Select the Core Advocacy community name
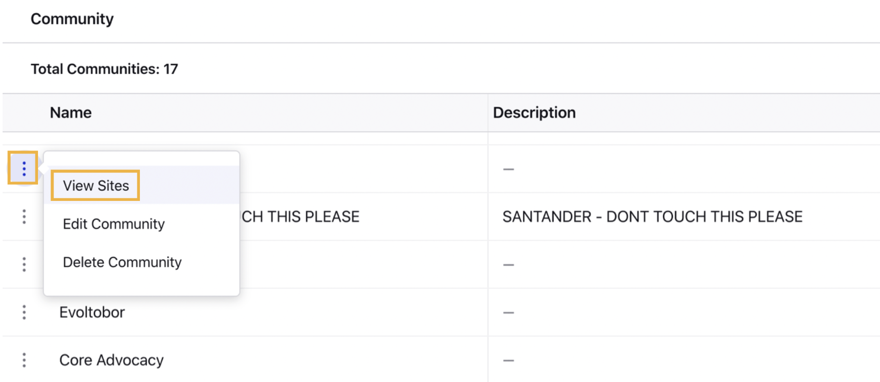 pyautogui.click(x=111, y=360)
